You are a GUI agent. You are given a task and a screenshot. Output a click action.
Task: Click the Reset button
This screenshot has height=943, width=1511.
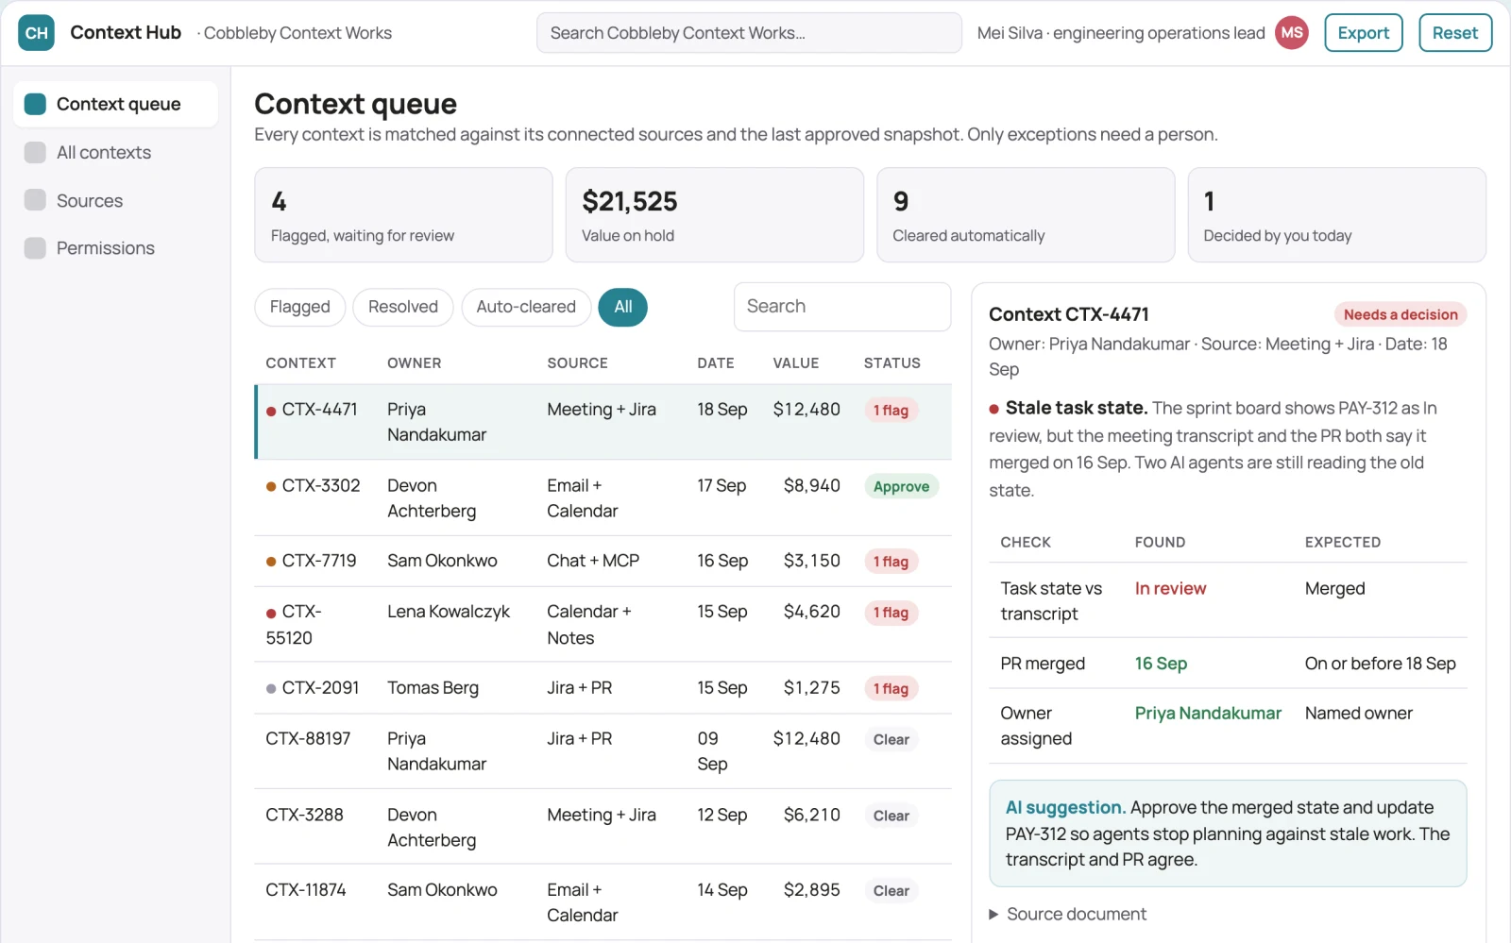point(1455,33)
